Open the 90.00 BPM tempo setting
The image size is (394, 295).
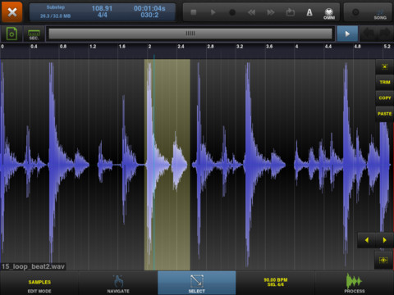click(x=275, y=282)
